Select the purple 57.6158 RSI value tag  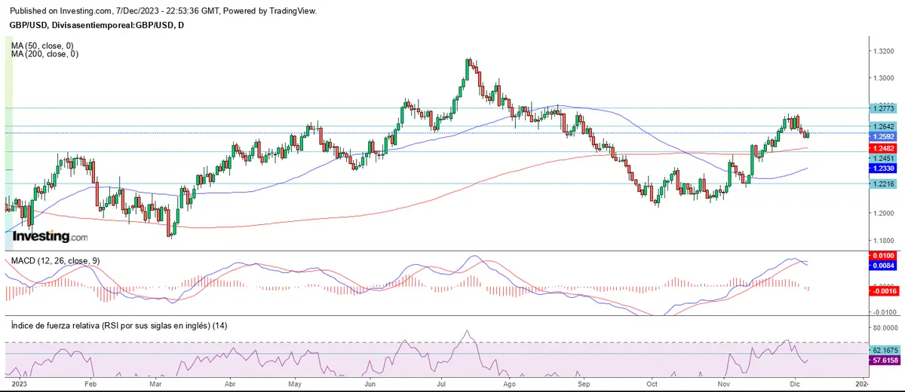click(x=882, y=361)
